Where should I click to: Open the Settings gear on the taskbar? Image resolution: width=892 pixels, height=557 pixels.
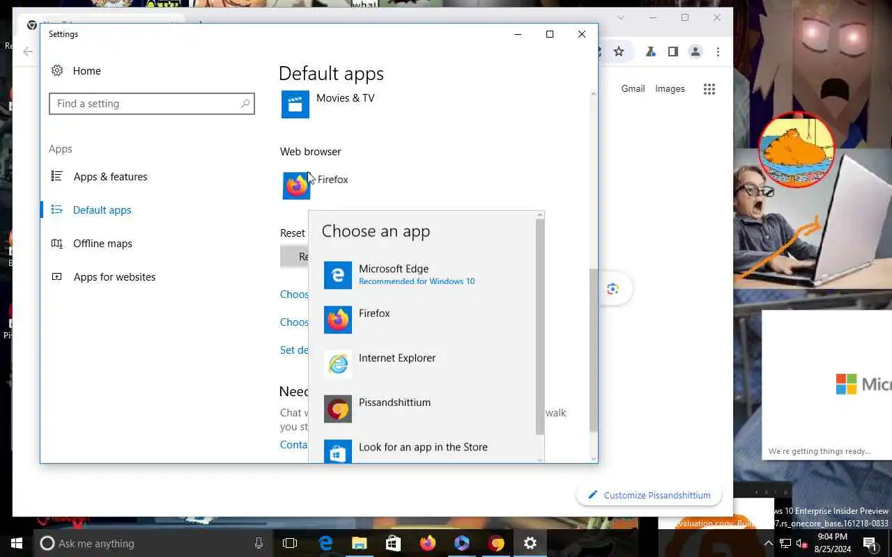[x=530, y=543]
